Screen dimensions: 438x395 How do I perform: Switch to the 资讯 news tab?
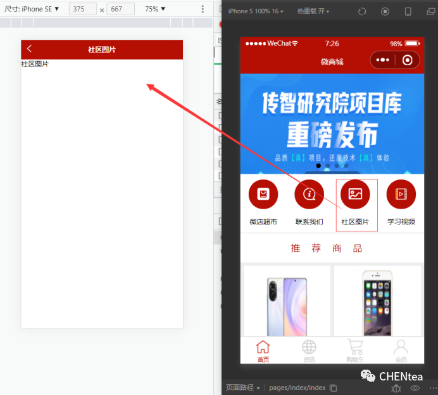click(x=309, y=351)
